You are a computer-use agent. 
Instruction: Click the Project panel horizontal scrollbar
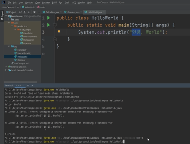(x=20, y=82)
